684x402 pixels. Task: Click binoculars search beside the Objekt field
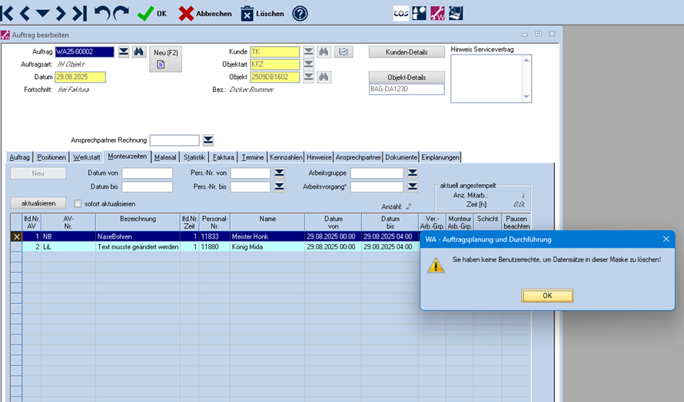pos(324,77)
